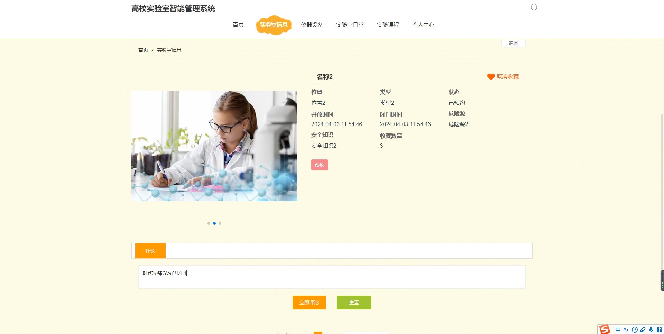
Task: Select the 实验室信息 navigation tab
Action: (x=274, y=25)
